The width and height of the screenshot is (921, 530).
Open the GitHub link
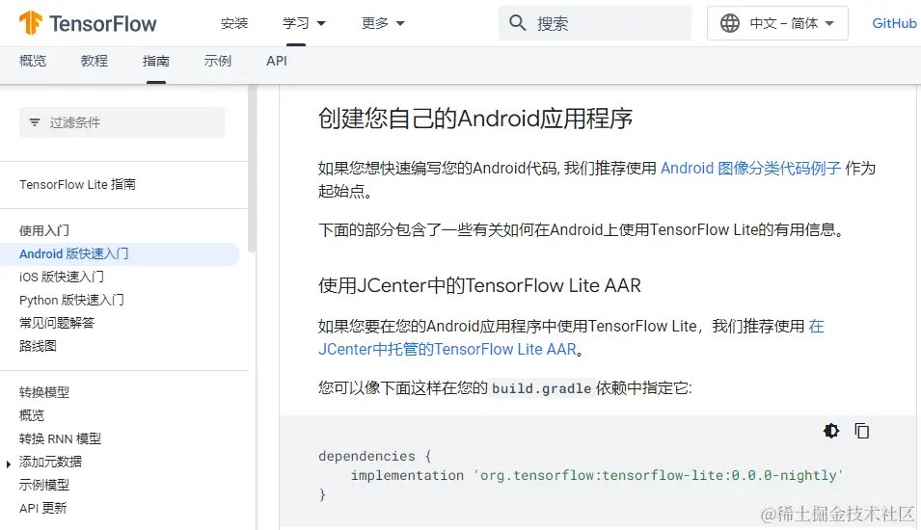894,23
